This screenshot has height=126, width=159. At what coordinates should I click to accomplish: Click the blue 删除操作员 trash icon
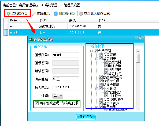(56, 14)
